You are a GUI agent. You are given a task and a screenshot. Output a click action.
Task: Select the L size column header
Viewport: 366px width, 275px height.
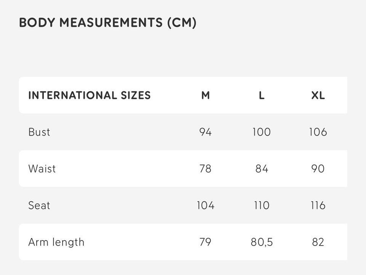(x=262, y=95)
